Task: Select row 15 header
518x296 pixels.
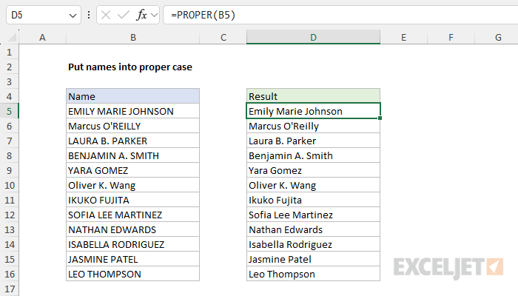Action: [x=9, y=259]
